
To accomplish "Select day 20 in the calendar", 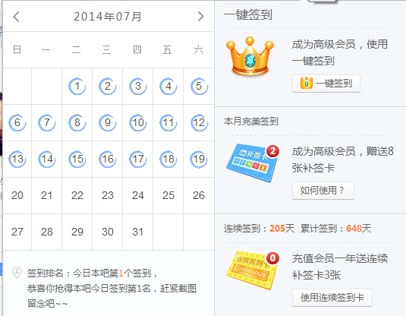I will [x=17, y=195].
